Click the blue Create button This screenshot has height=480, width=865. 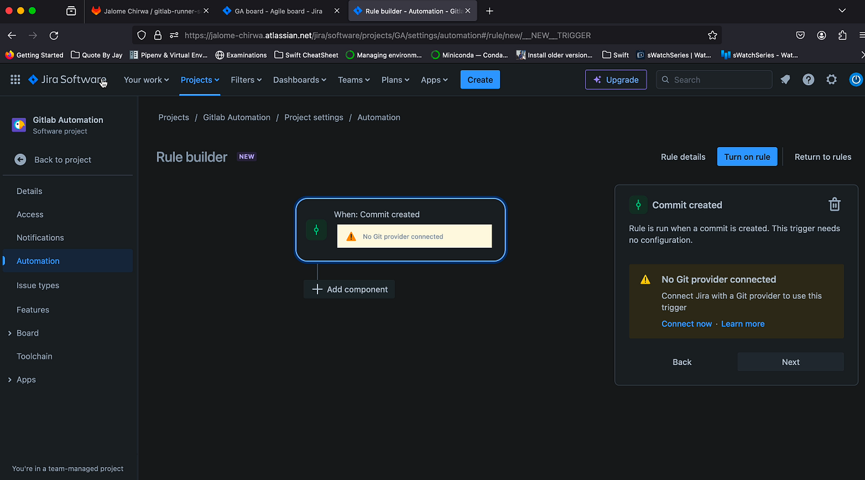[x=480, y=80]
